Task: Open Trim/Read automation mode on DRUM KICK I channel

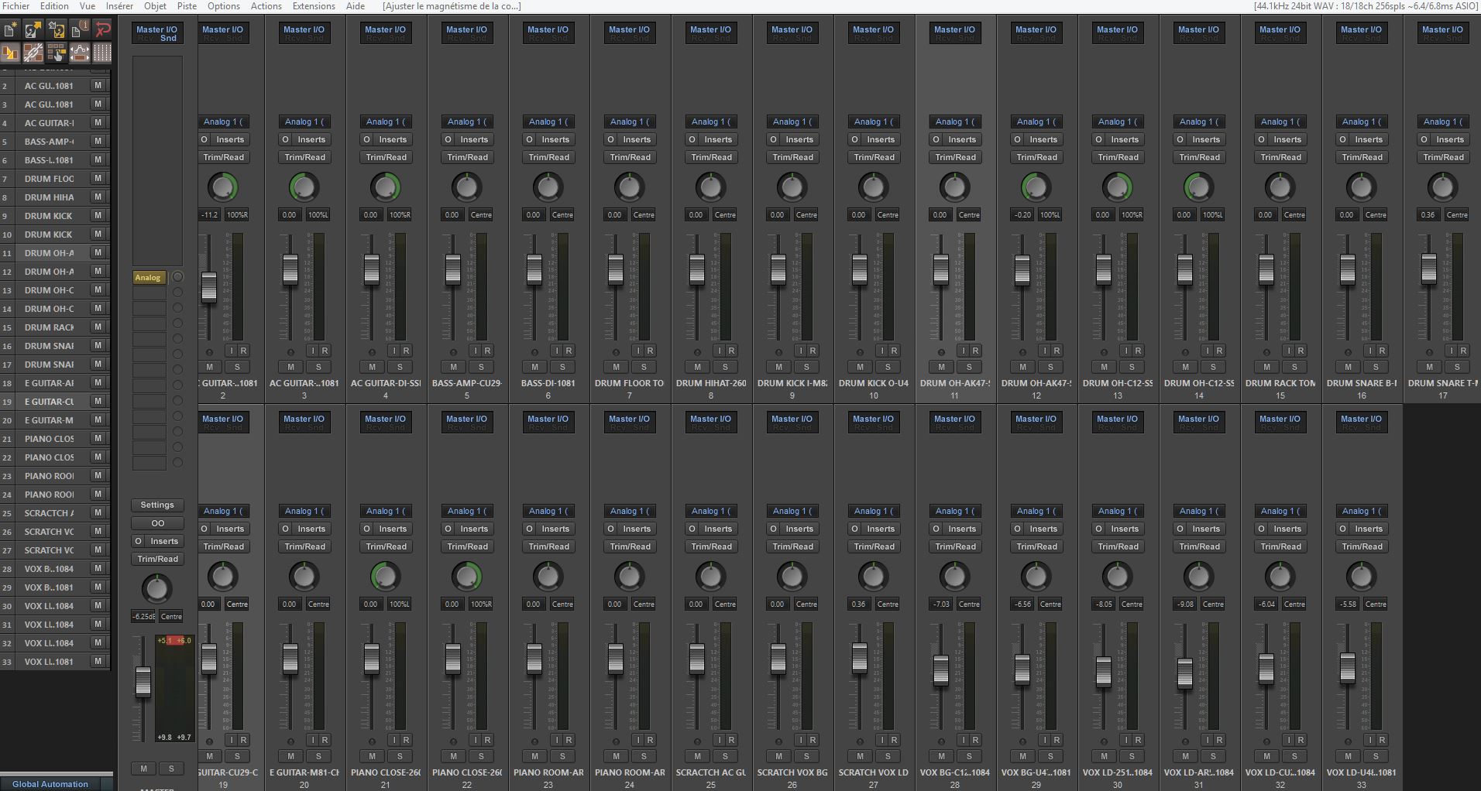Action: (x=792, y=157)
